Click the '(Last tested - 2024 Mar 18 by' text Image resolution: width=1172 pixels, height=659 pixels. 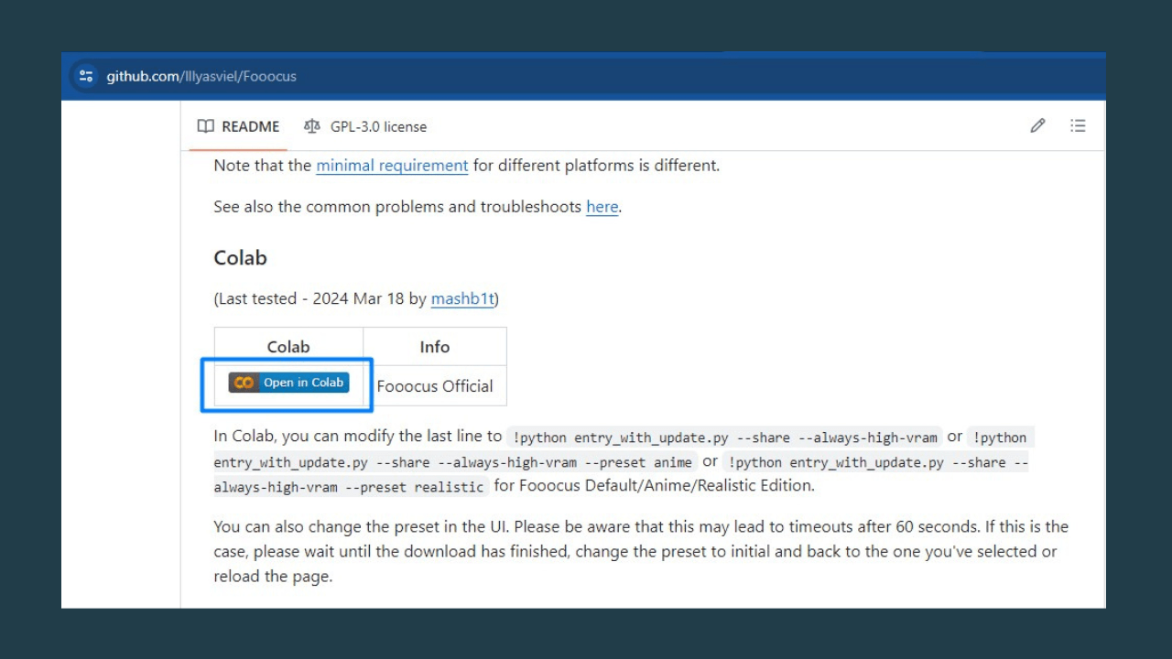(x=320, y=298)
